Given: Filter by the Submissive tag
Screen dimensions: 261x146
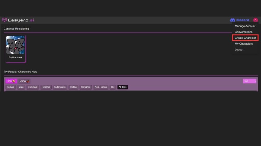Looking at the screenshot, I should pos(60,87).
